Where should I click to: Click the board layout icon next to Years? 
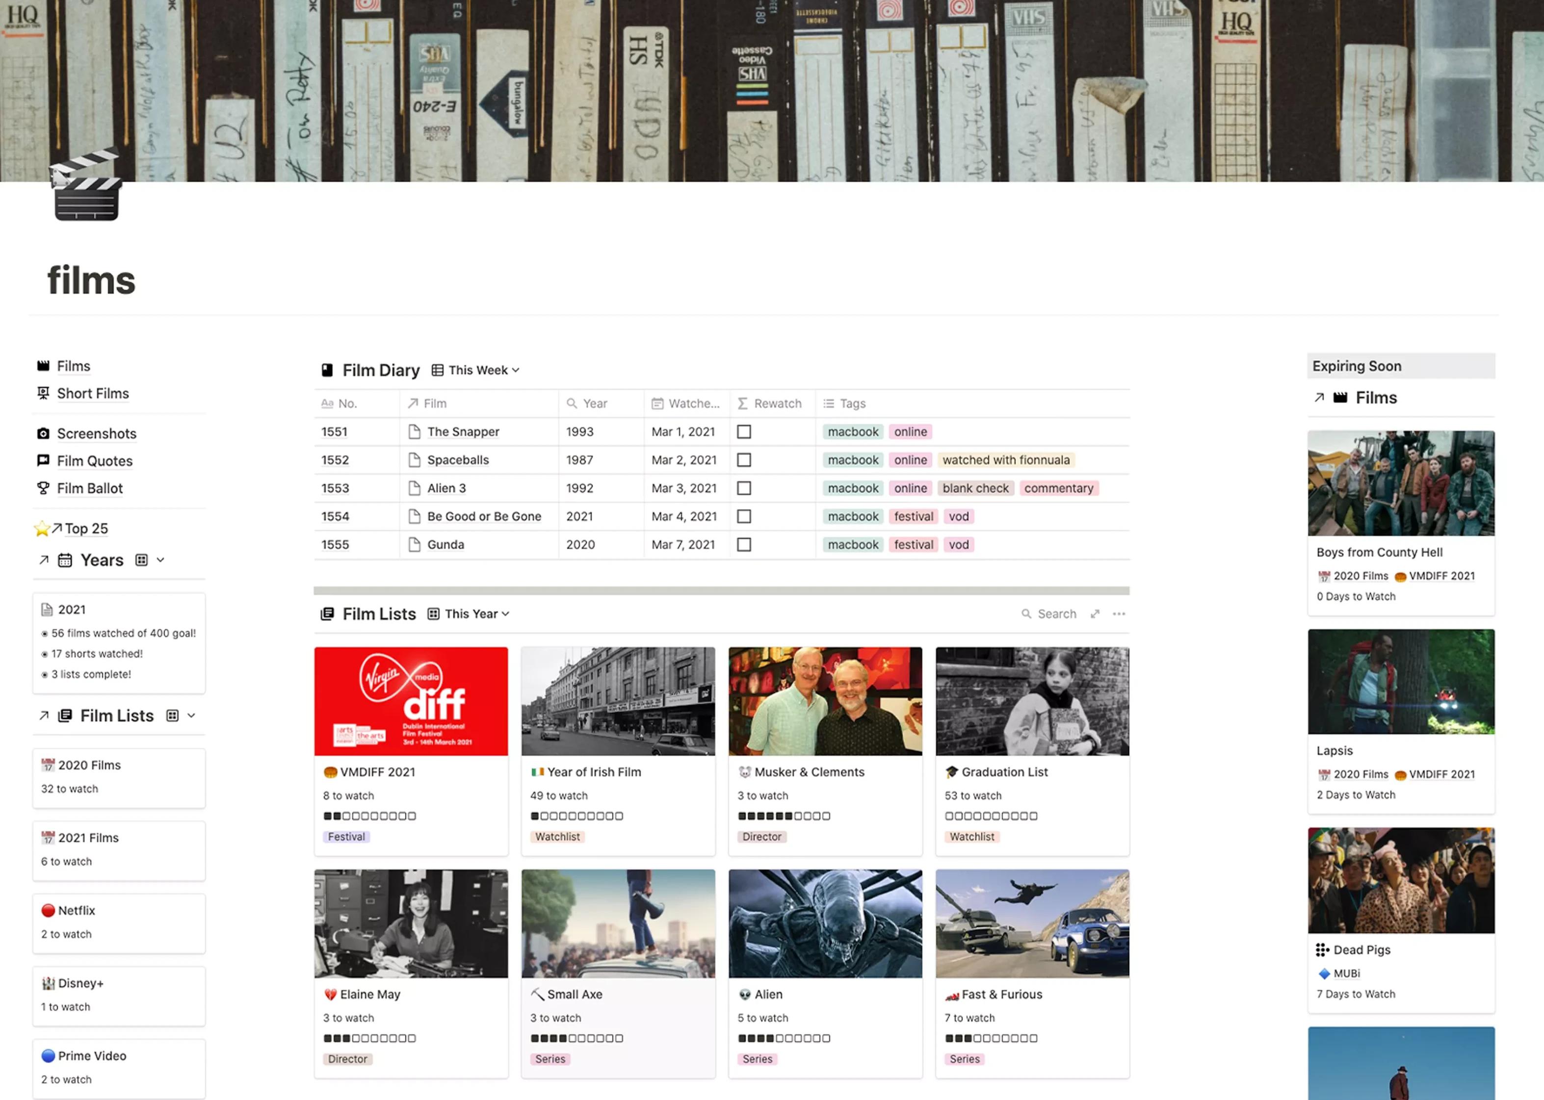tap(142, 560)
